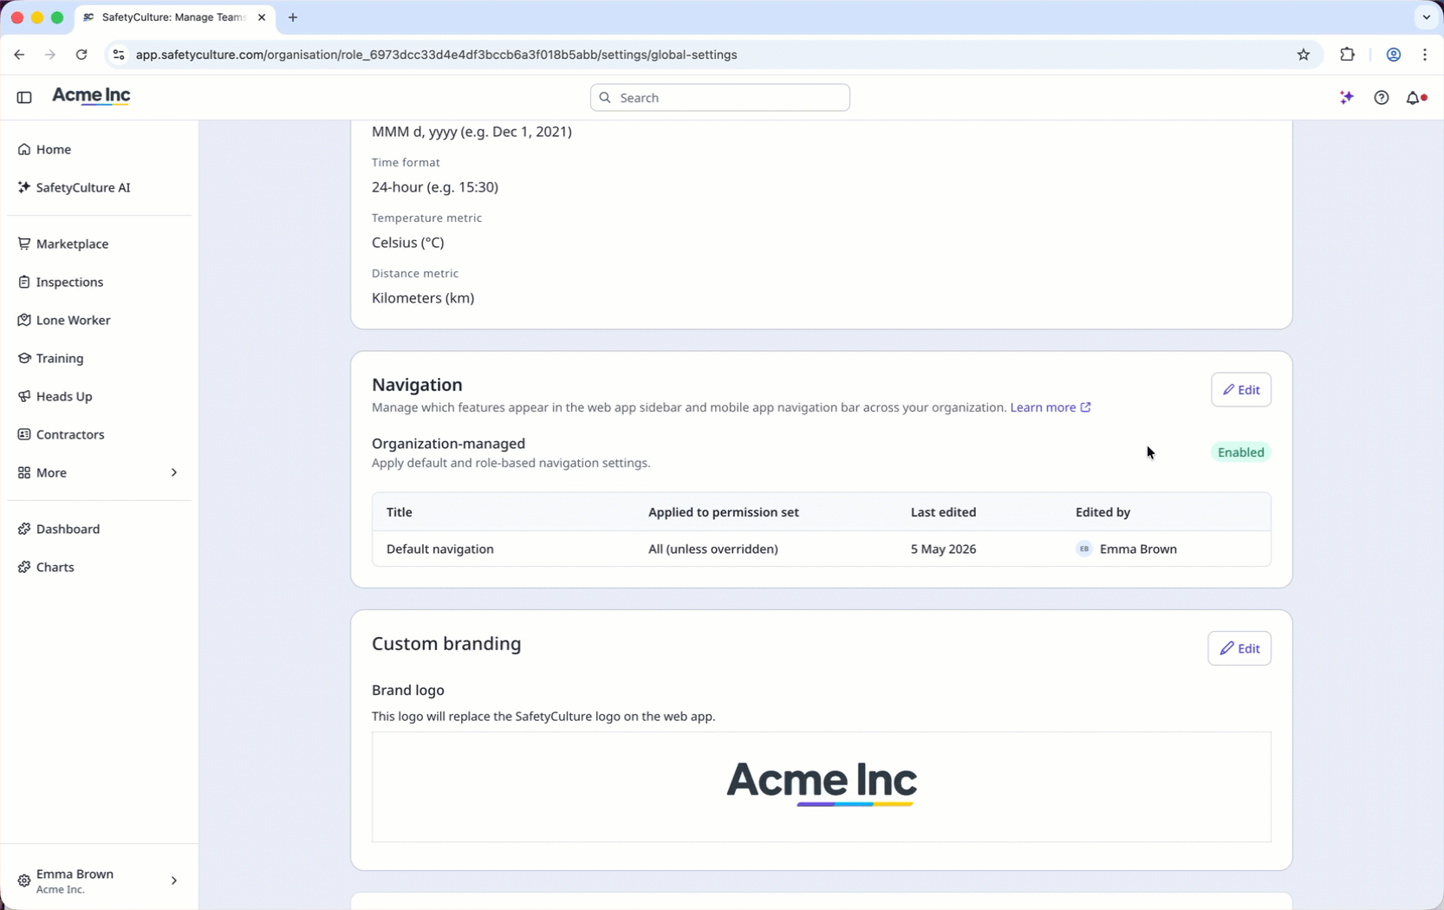Edit the Custom branding settings
This screenshot has height=910, width=1444.
[x=1239, y=648]
